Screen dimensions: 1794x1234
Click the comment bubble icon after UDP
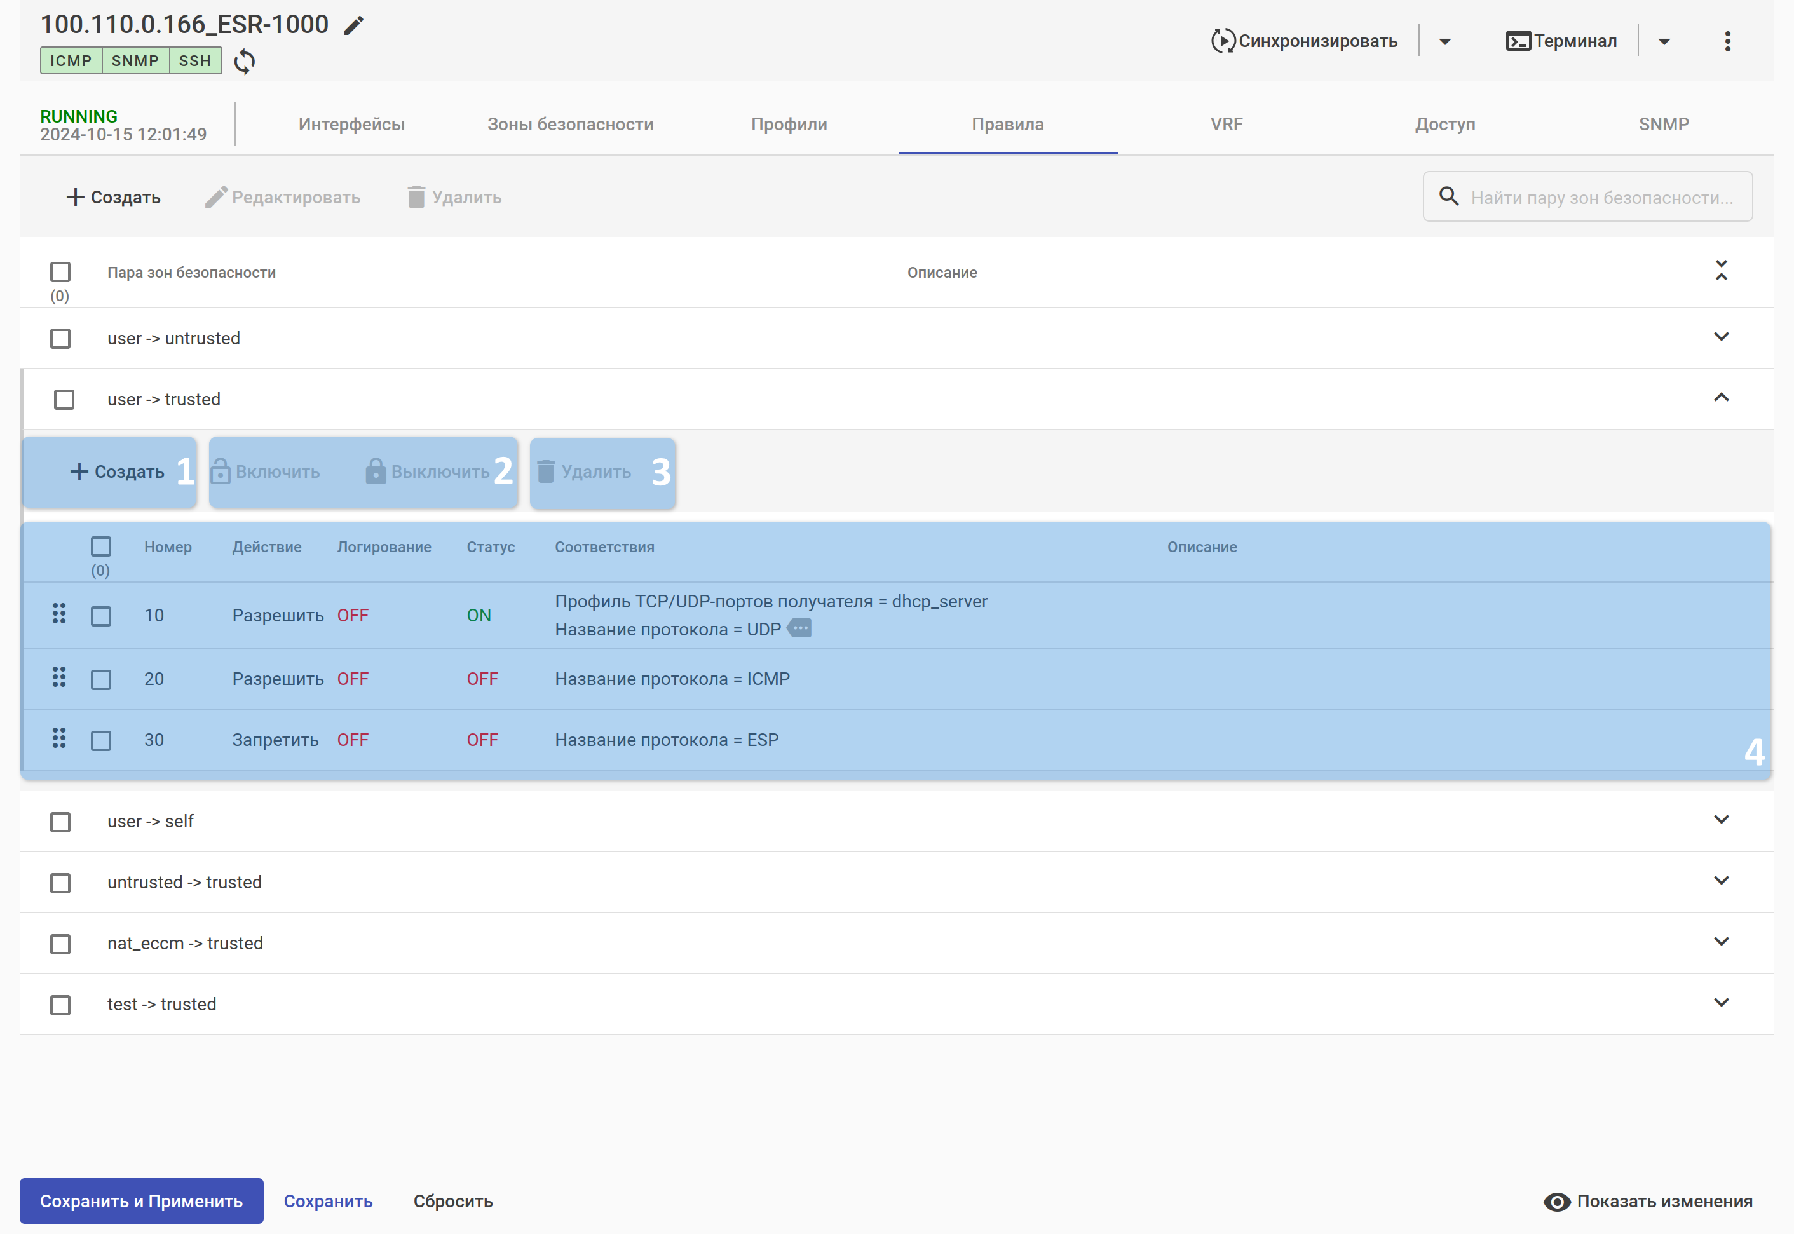799,628
